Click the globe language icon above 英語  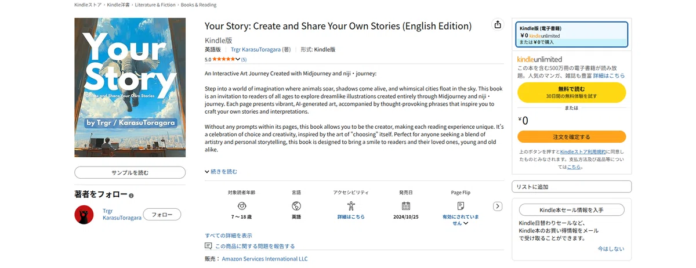[296, 206]
